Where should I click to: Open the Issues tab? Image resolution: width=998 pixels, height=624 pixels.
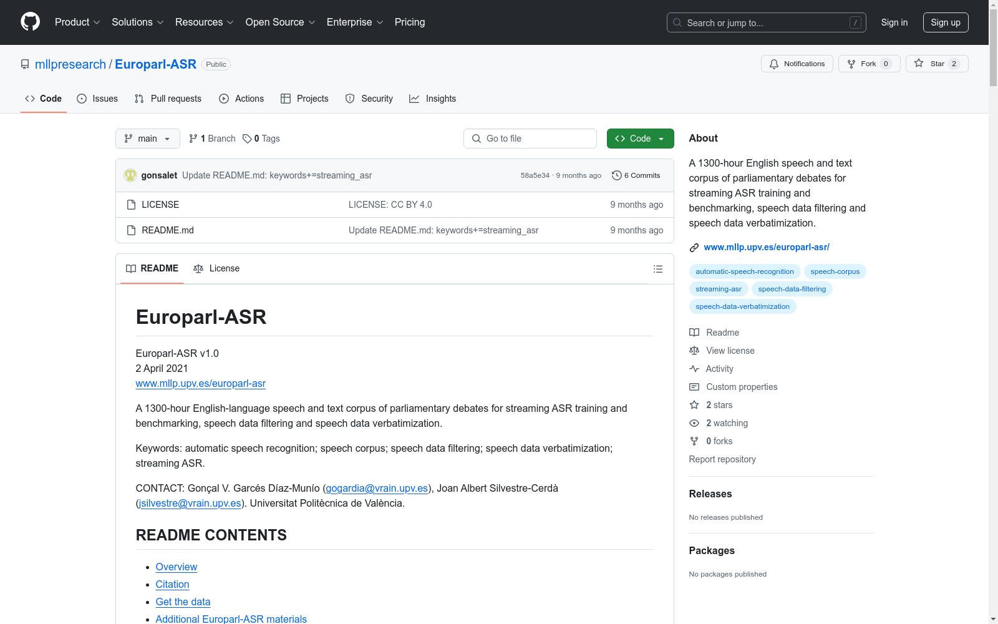tap(97, 99)
